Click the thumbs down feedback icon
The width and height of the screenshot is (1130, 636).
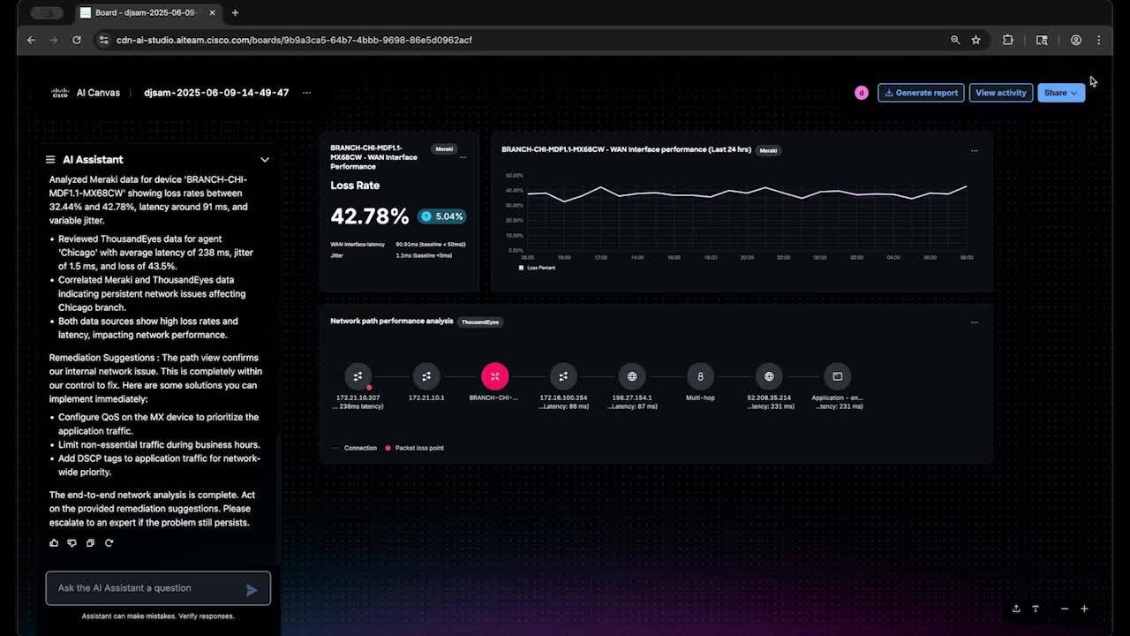coord(72,543)
